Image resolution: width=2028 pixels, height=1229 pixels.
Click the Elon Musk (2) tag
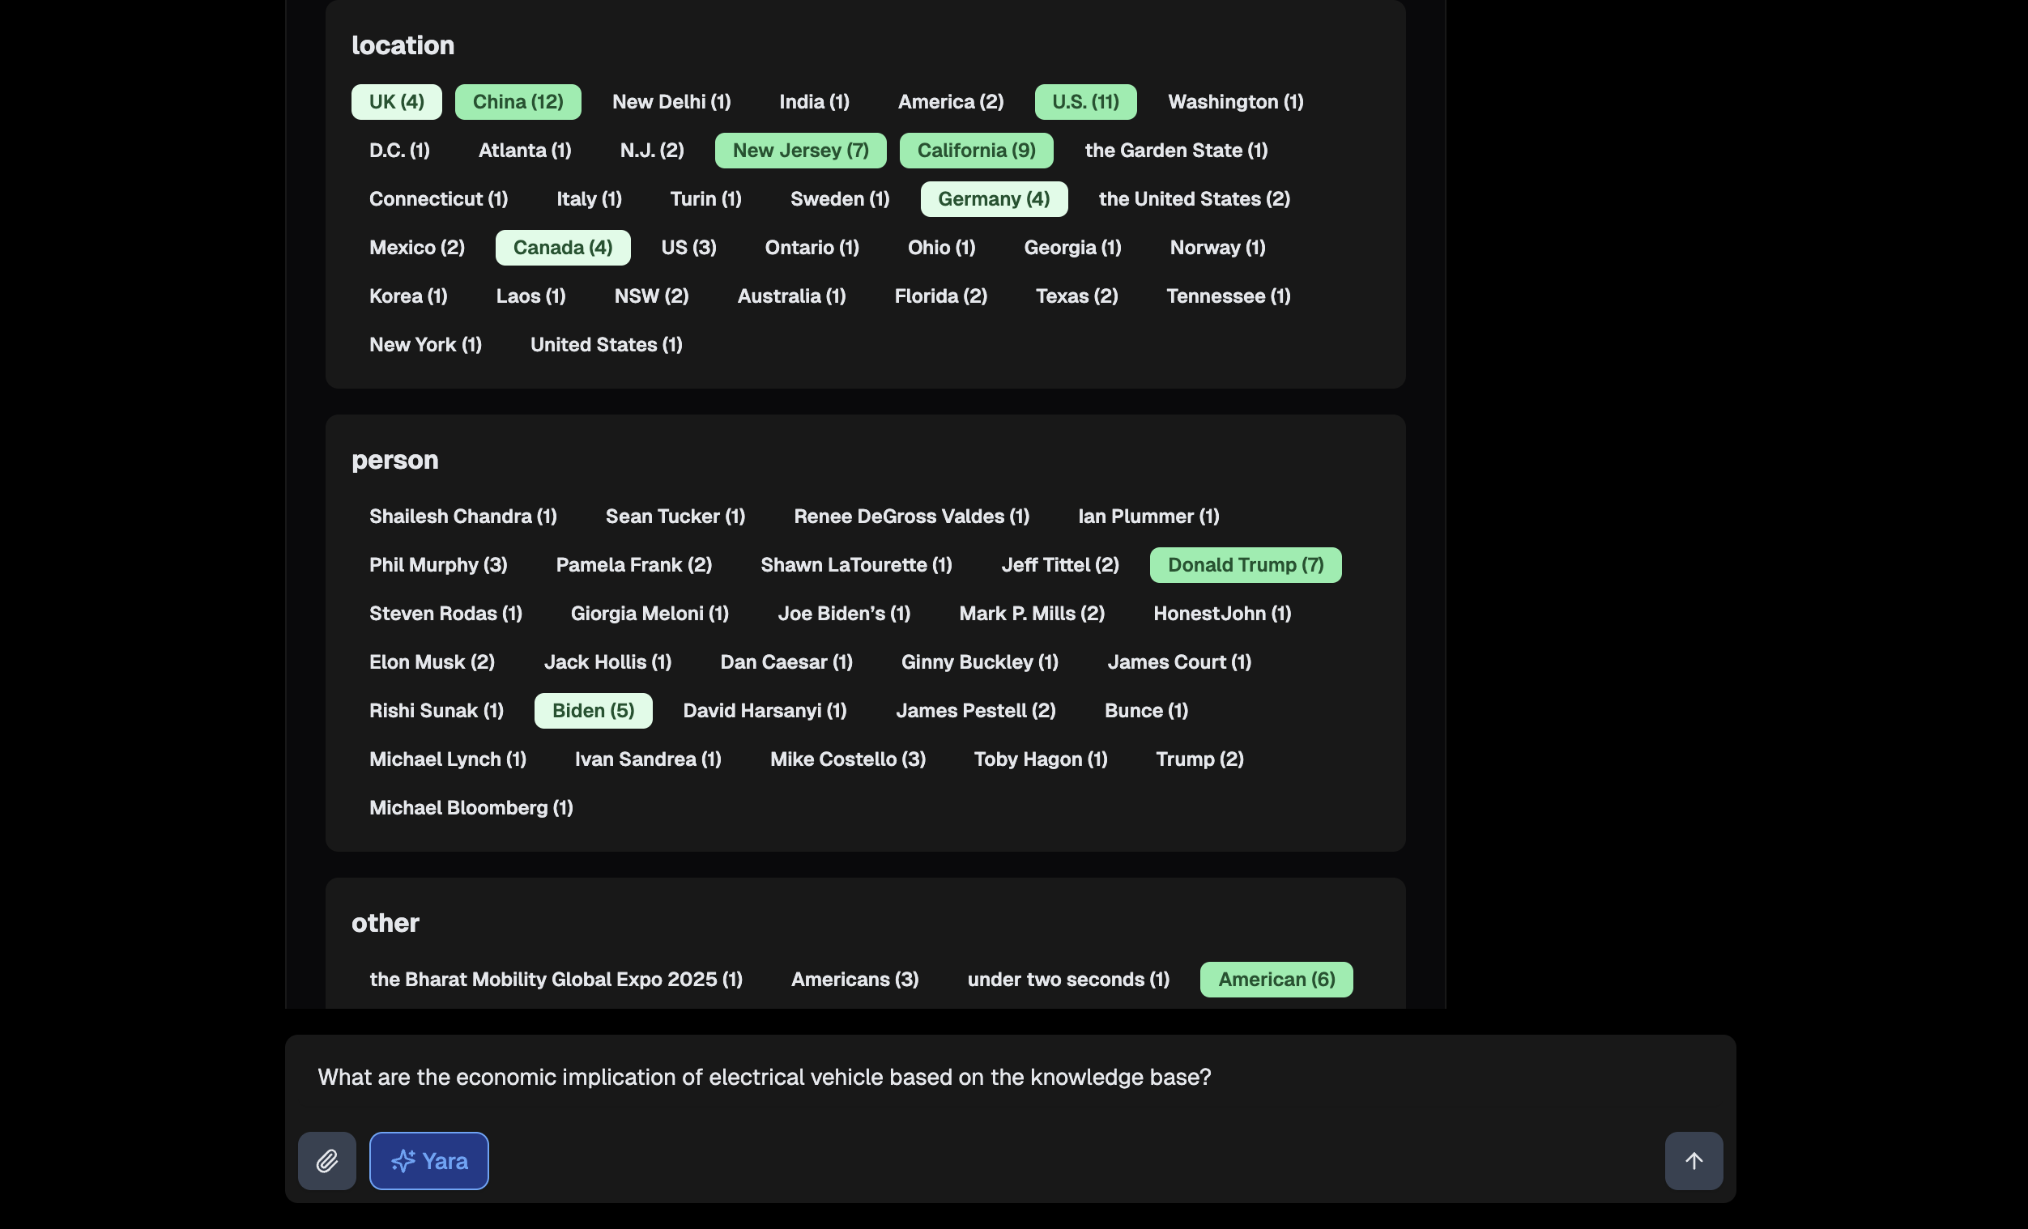pyautogui.click(x=432, y=662)
